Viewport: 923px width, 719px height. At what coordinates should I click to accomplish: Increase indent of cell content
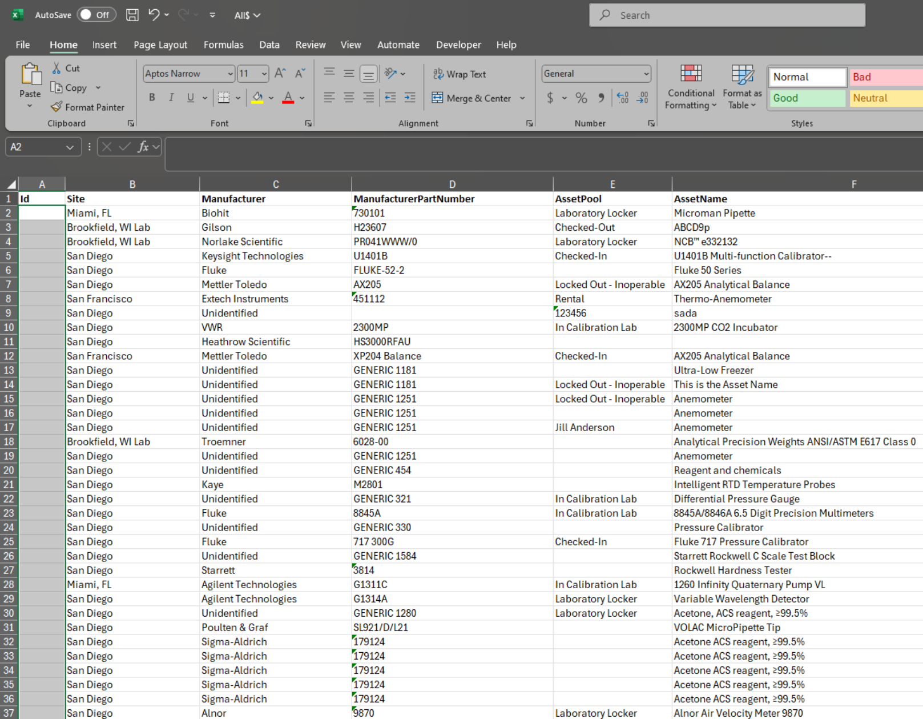[410, 98]
